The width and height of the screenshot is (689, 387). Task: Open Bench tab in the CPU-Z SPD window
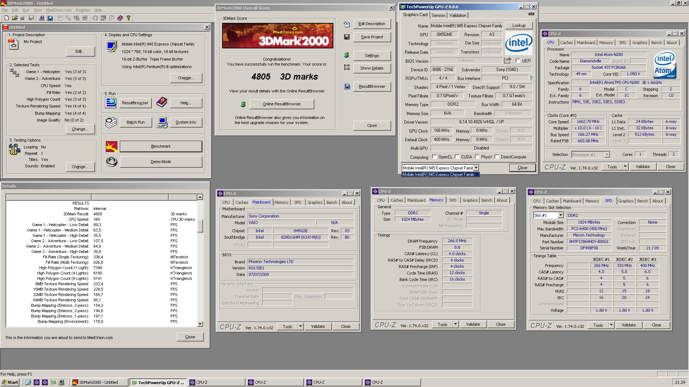click(x=642, y=201)
